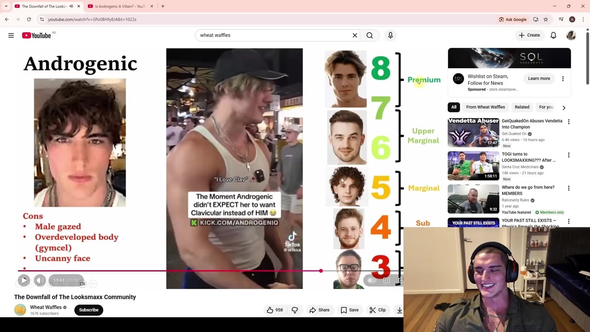This screenshot has width=590, height=332.
Task: Open the YouTube account avatar menu
Action: click(x=571, y=36)
